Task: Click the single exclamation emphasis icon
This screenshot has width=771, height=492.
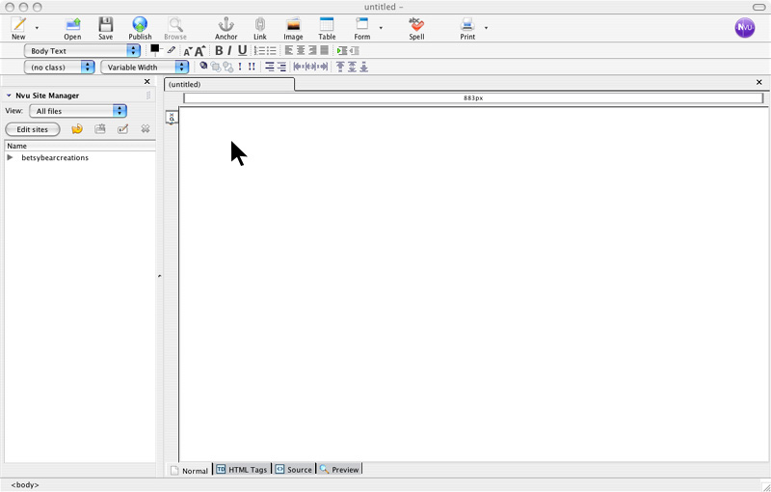Action: click(x=240, y=67)
